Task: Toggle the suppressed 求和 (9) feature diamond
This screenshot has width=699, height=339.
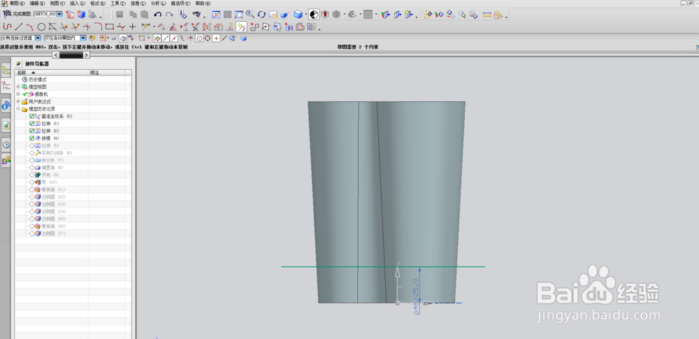Action: [x=31, y=175]
